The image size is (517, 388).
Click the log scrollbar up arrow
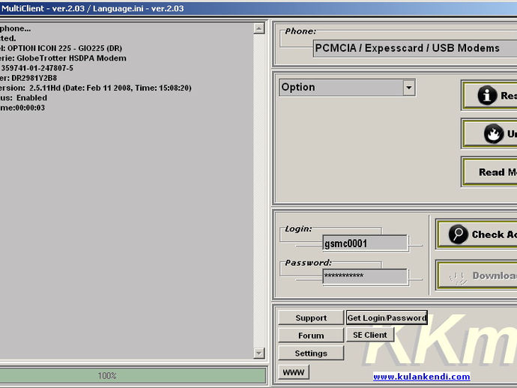coord(258,28)
